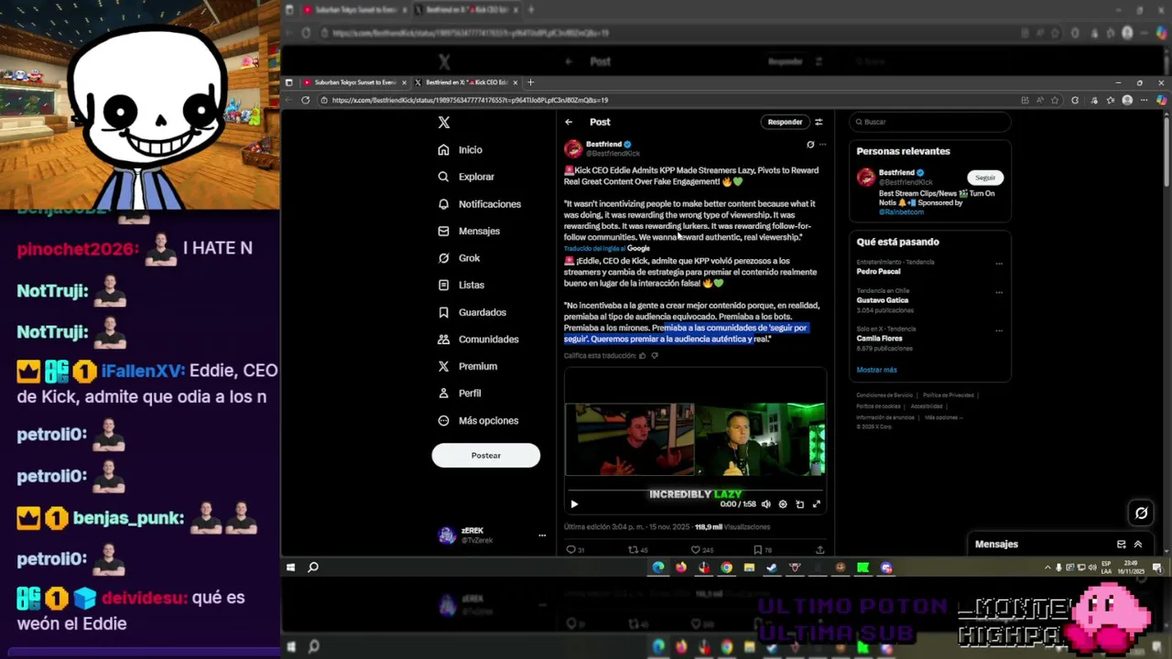This screenshot has width=1172, height=659.
Task: Go to Inicio in the sidebar
Action: pyautogui.click(x=461, y=149)
